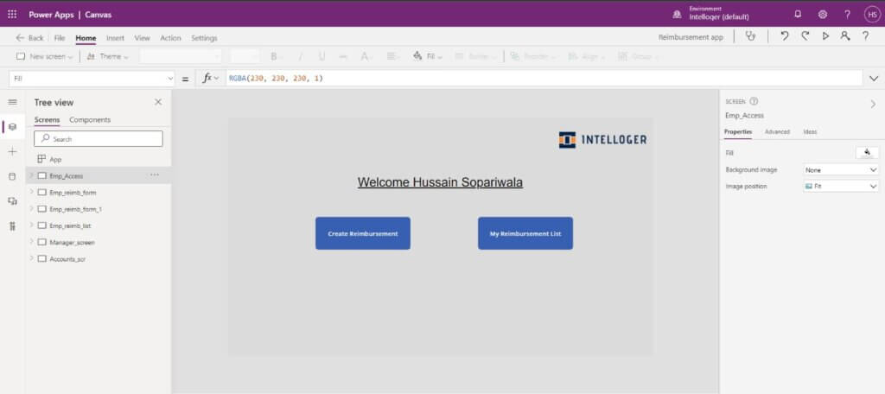
Task: Open Settings gear in header
Action: [x=822, y=15]
